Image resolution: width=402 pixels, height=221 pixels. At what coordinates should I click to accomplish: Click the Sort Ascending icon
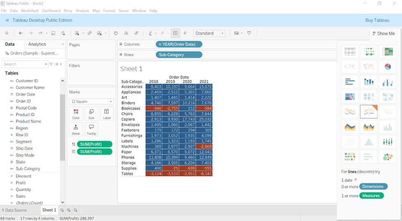126,33
